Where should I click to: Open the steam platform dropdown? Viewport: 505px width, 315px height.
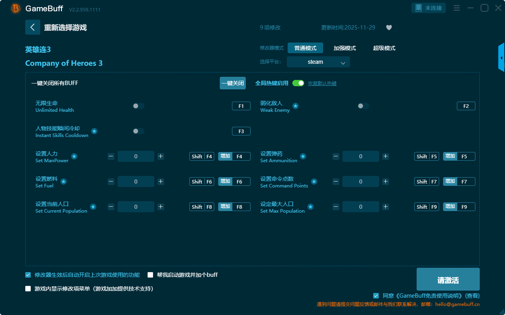click(x=318, y=62)
